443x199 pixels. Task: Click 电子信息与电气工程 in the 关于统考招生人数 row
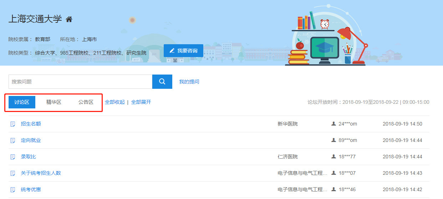(302, 173)
